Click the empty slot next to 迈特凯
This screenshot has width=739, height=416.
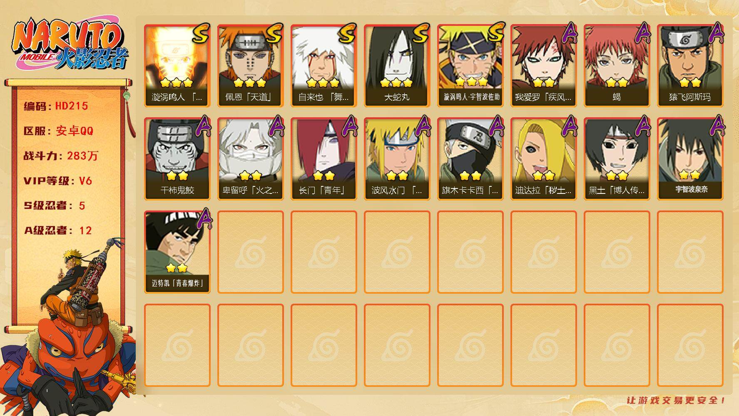click(x=250, y=252)
